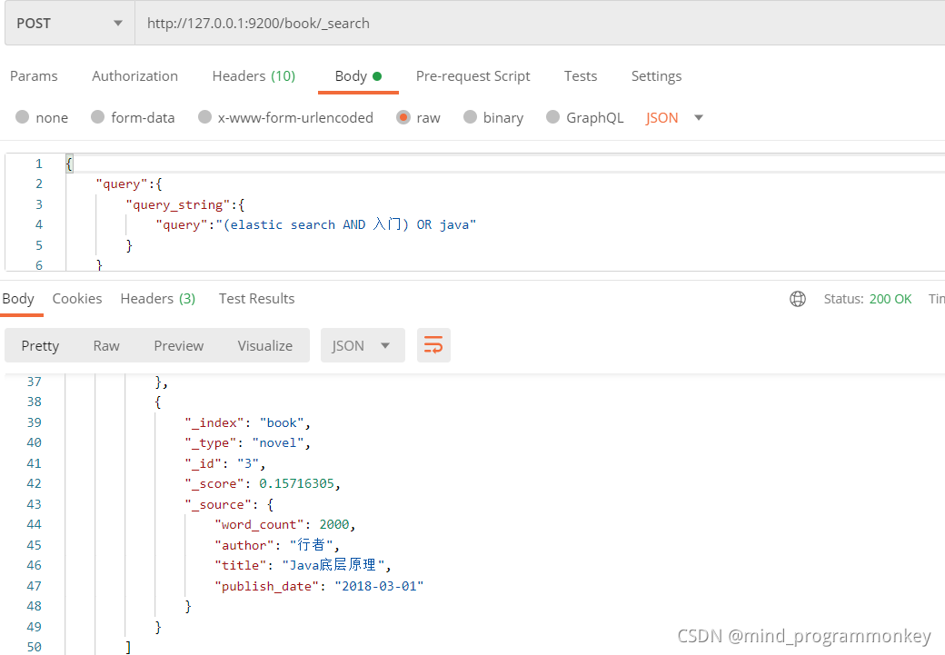Viewport: 945px width, 655px height.
Task: Choose x-www-form-urlencoded body type
Action: click(x=285, y=117)
